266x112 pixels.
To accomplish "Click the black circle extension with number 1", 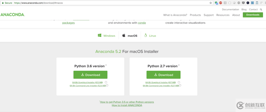I will pos(248,3).
